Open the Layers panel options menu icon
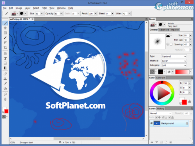The height and width of the screenshot is (146, 195). (x=191, y=108)
